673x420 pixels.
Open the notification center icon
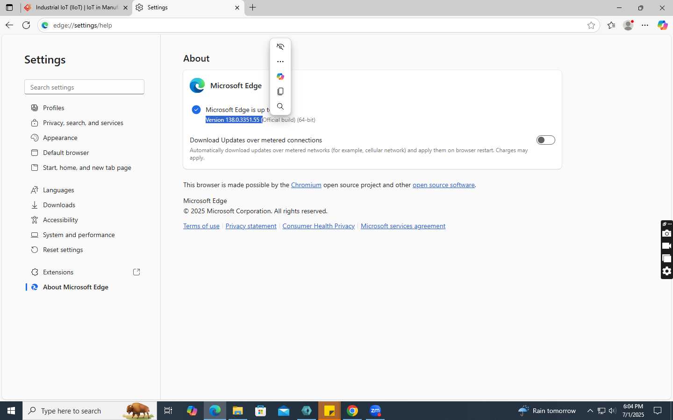click(658, 411)
